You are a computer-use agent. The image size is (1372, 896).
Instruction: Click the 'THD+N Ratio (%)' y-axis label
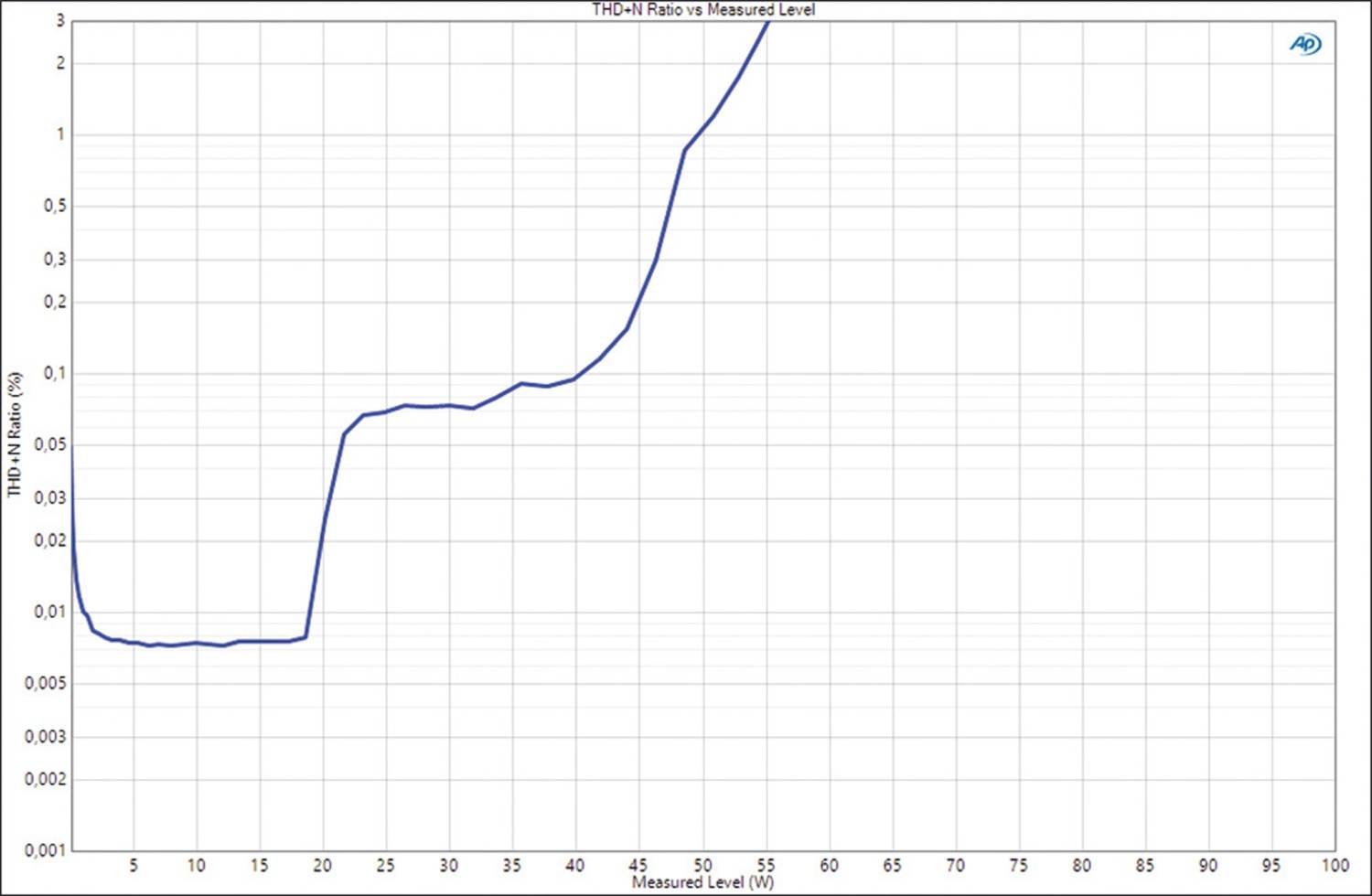point(14,434)
